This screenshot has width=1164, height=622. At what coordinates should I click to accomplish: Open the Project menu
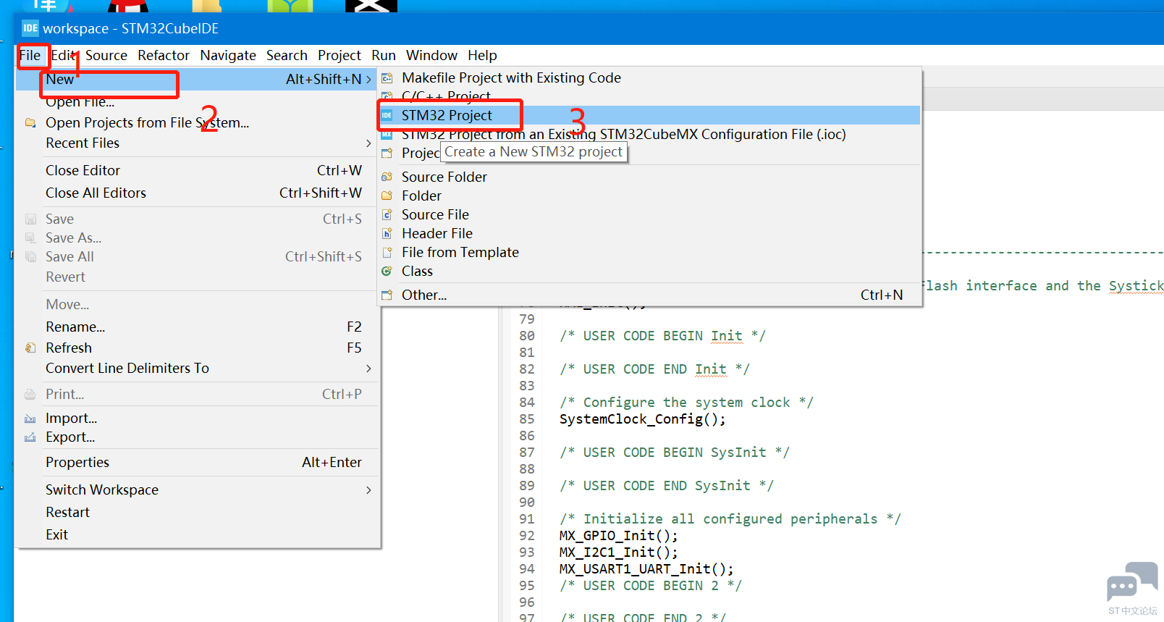339,55
